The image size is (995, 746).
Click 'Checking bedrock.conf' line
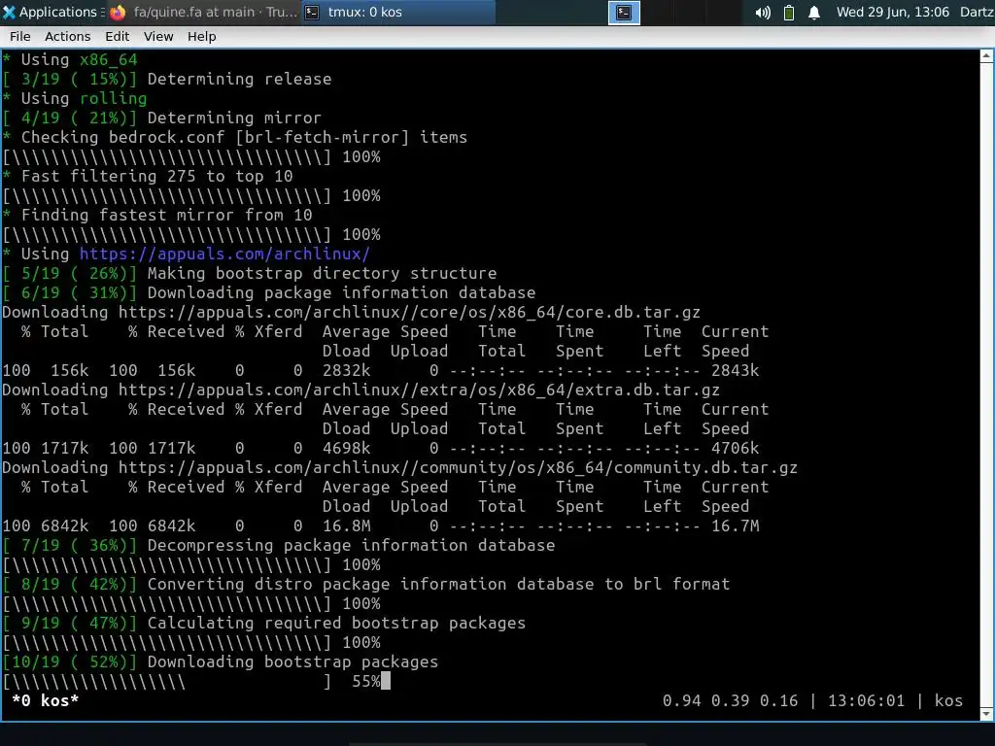pyautogui.click(x=235, y=137)
